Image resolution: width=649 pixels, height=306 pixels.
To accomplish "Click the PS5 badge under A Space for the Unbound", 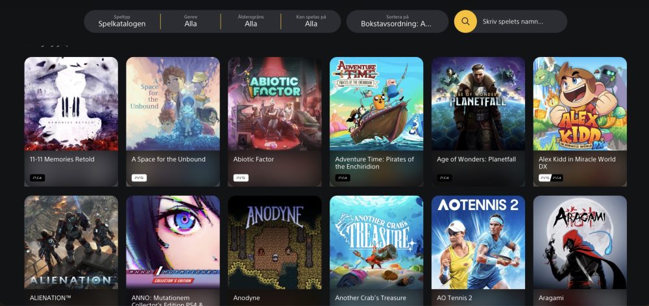I will [139, 178].
